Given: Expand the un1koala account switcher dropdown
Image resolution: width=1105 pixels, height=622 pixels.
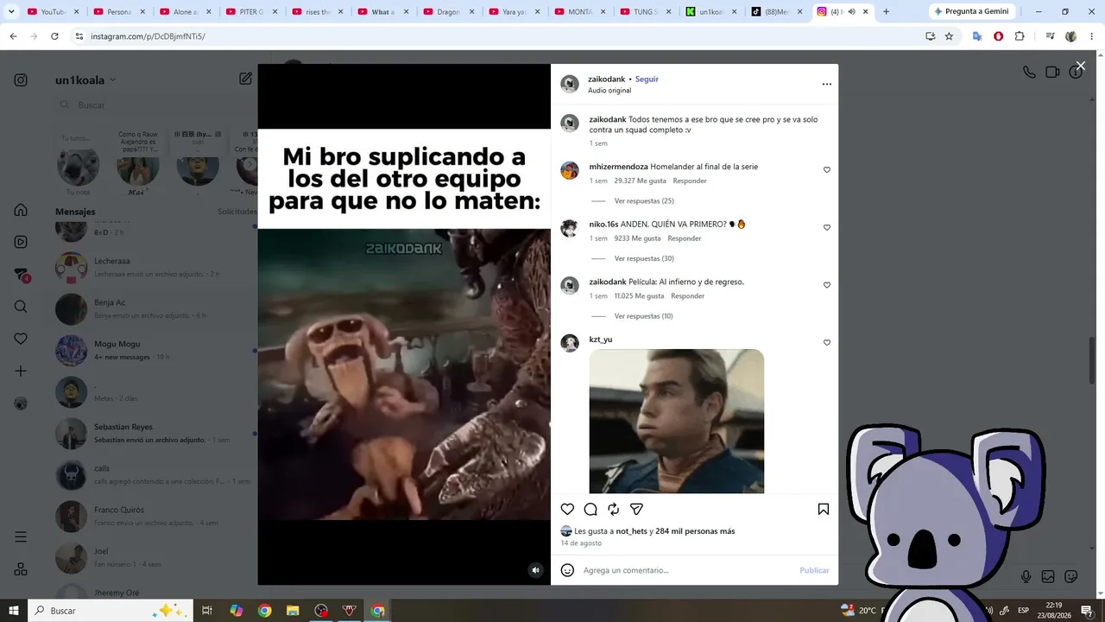Looking at the screenshot, I should 85,80.
